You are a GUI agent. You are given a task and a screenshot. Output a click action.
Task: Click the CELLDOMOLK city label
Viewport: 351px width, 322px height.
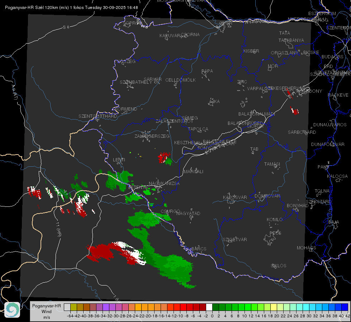[180, 80]
